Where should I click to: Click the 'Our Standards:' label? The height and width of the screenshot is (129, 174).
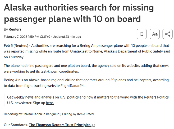(x=16, y=125)
